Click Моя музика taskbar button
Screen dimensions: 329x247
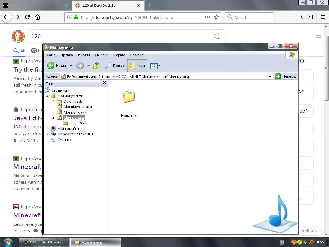pyautogui.click(x=96, y=242)
